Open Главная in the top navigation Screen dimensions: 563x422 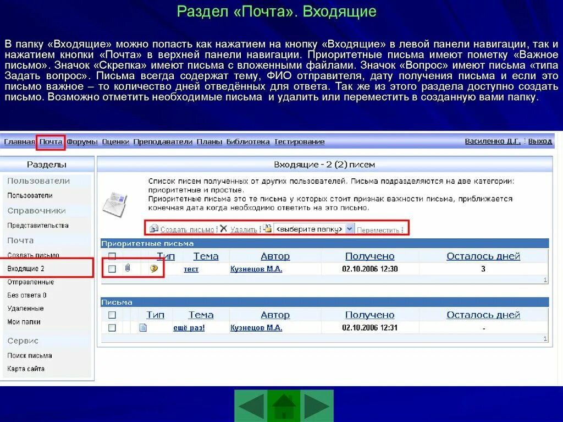[19, 141]
